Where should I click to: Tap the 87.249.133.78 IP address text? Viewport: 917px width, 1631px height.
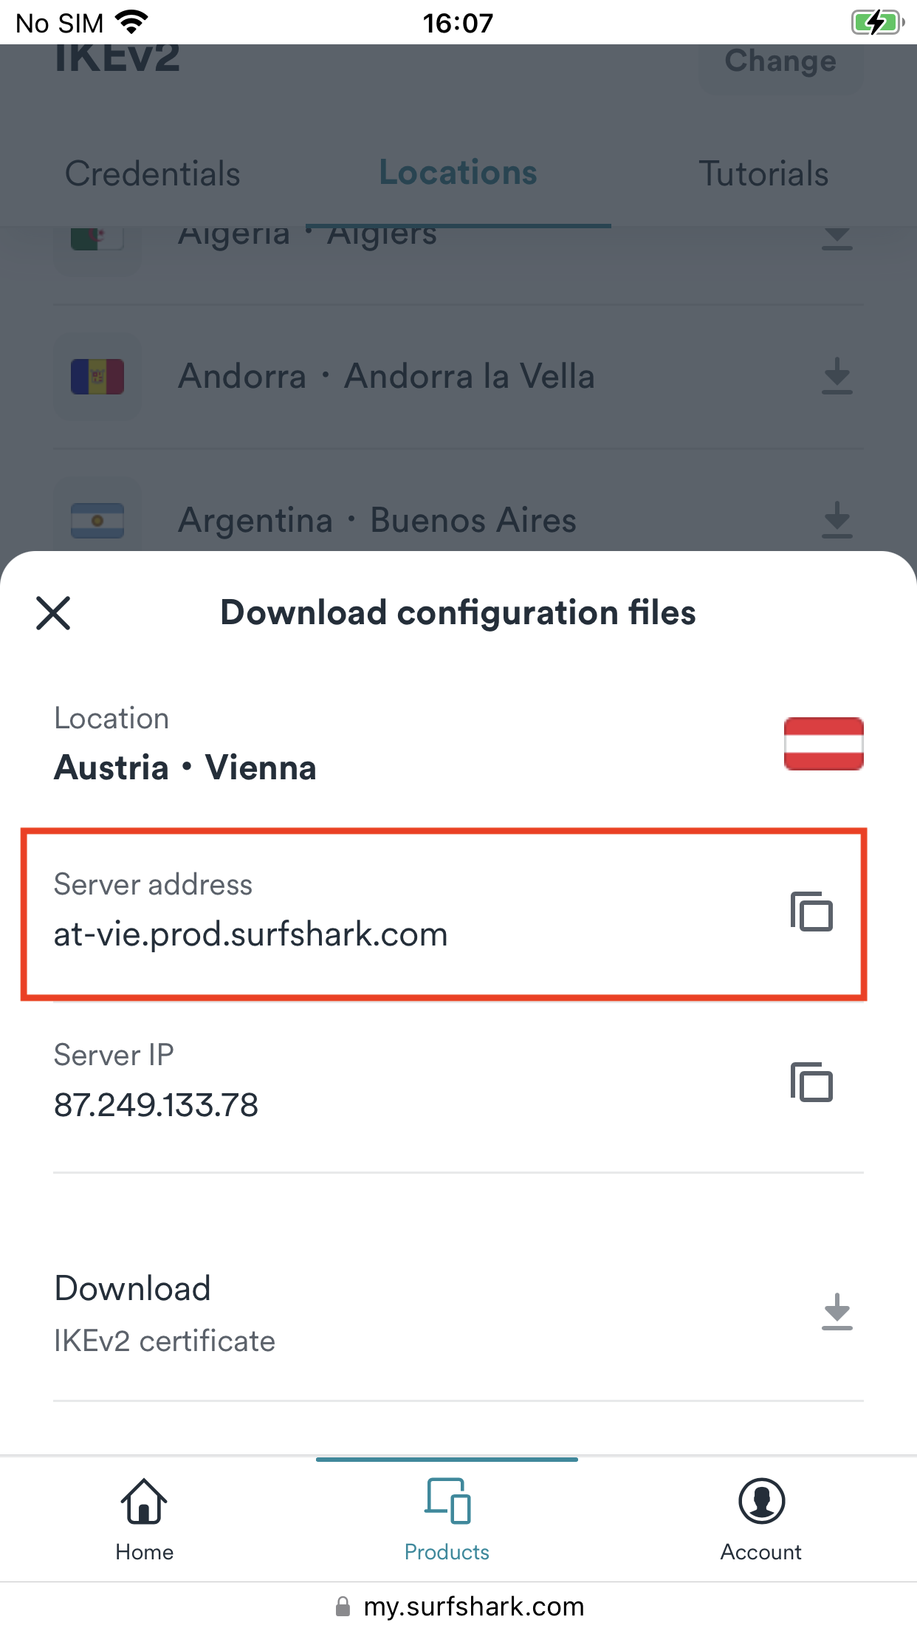157,1105
